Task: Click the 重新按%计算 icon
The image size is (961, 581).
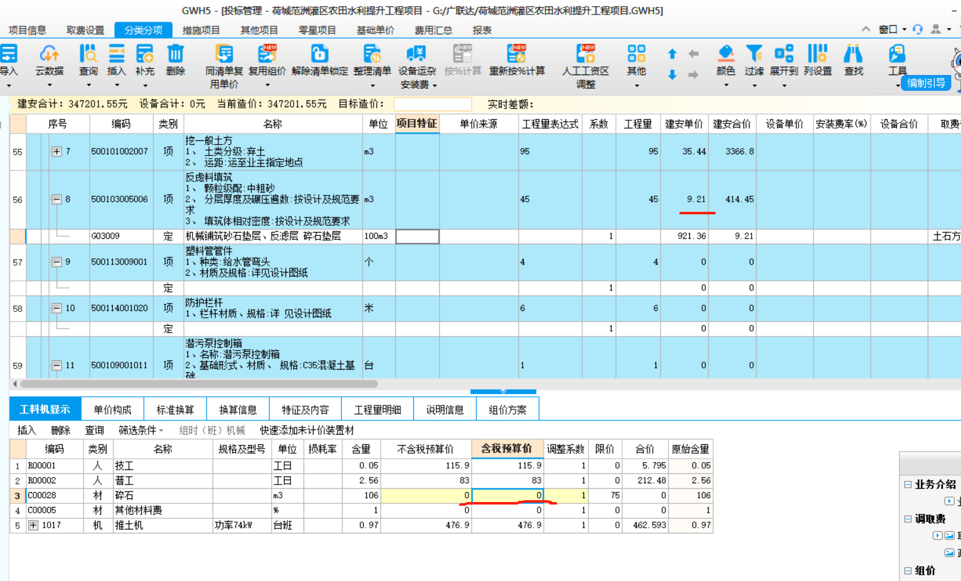Action: (x=517, y=54)
